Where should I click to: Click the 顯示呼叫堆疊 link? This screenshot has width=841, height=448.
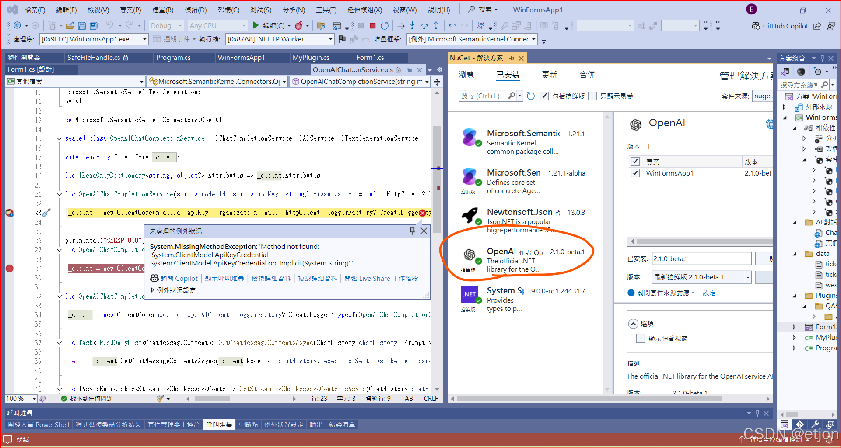tap(224, 278)
